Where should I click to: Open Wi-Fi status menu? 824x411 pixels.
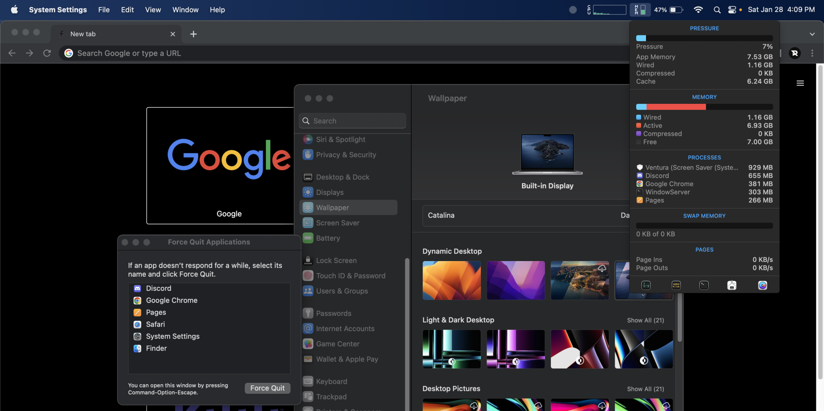pyautogui.click(x=698, y=10)
